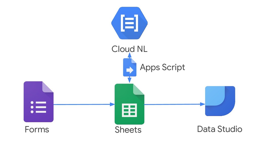Open the green Google Sheets icon
This screenshot has height=145, width=259.
pyautogui.click(x=129, y=104)
